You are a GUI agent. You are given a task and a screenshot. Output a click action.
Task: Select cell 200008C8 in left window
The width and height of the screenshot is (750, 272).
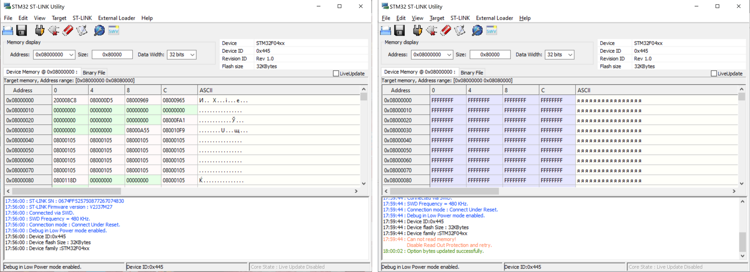[x=70, y=100]
